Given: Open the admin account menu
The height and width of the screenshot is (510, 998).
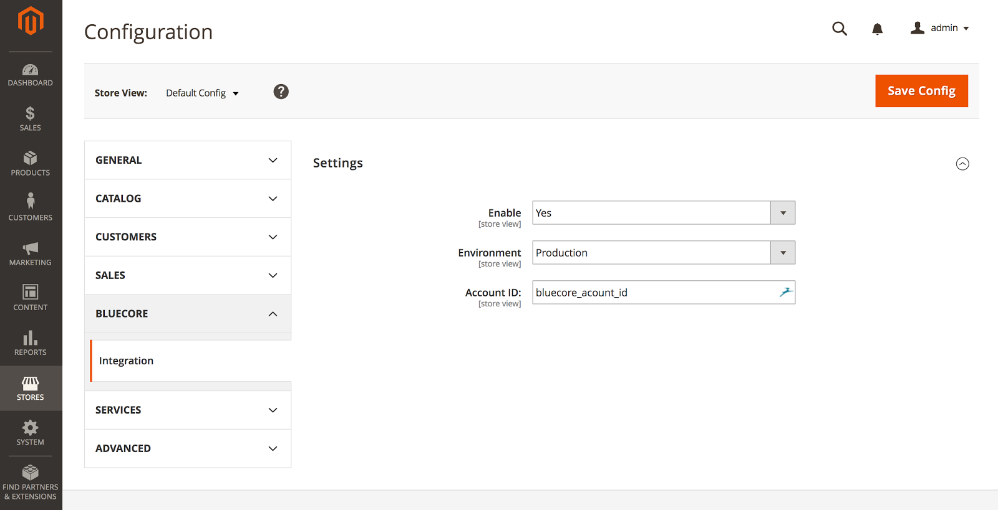Looking at the screenshot, I should [x=940, y=29].
